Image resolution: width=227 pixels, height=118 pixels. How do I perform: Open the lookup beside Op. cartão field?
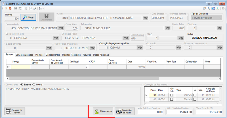pyautogui.click(x=178, y=47)
